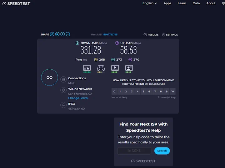The width and height of the screenshot is (225, 168).
Task: Start the test with GO button
Action: pos(49,77)
